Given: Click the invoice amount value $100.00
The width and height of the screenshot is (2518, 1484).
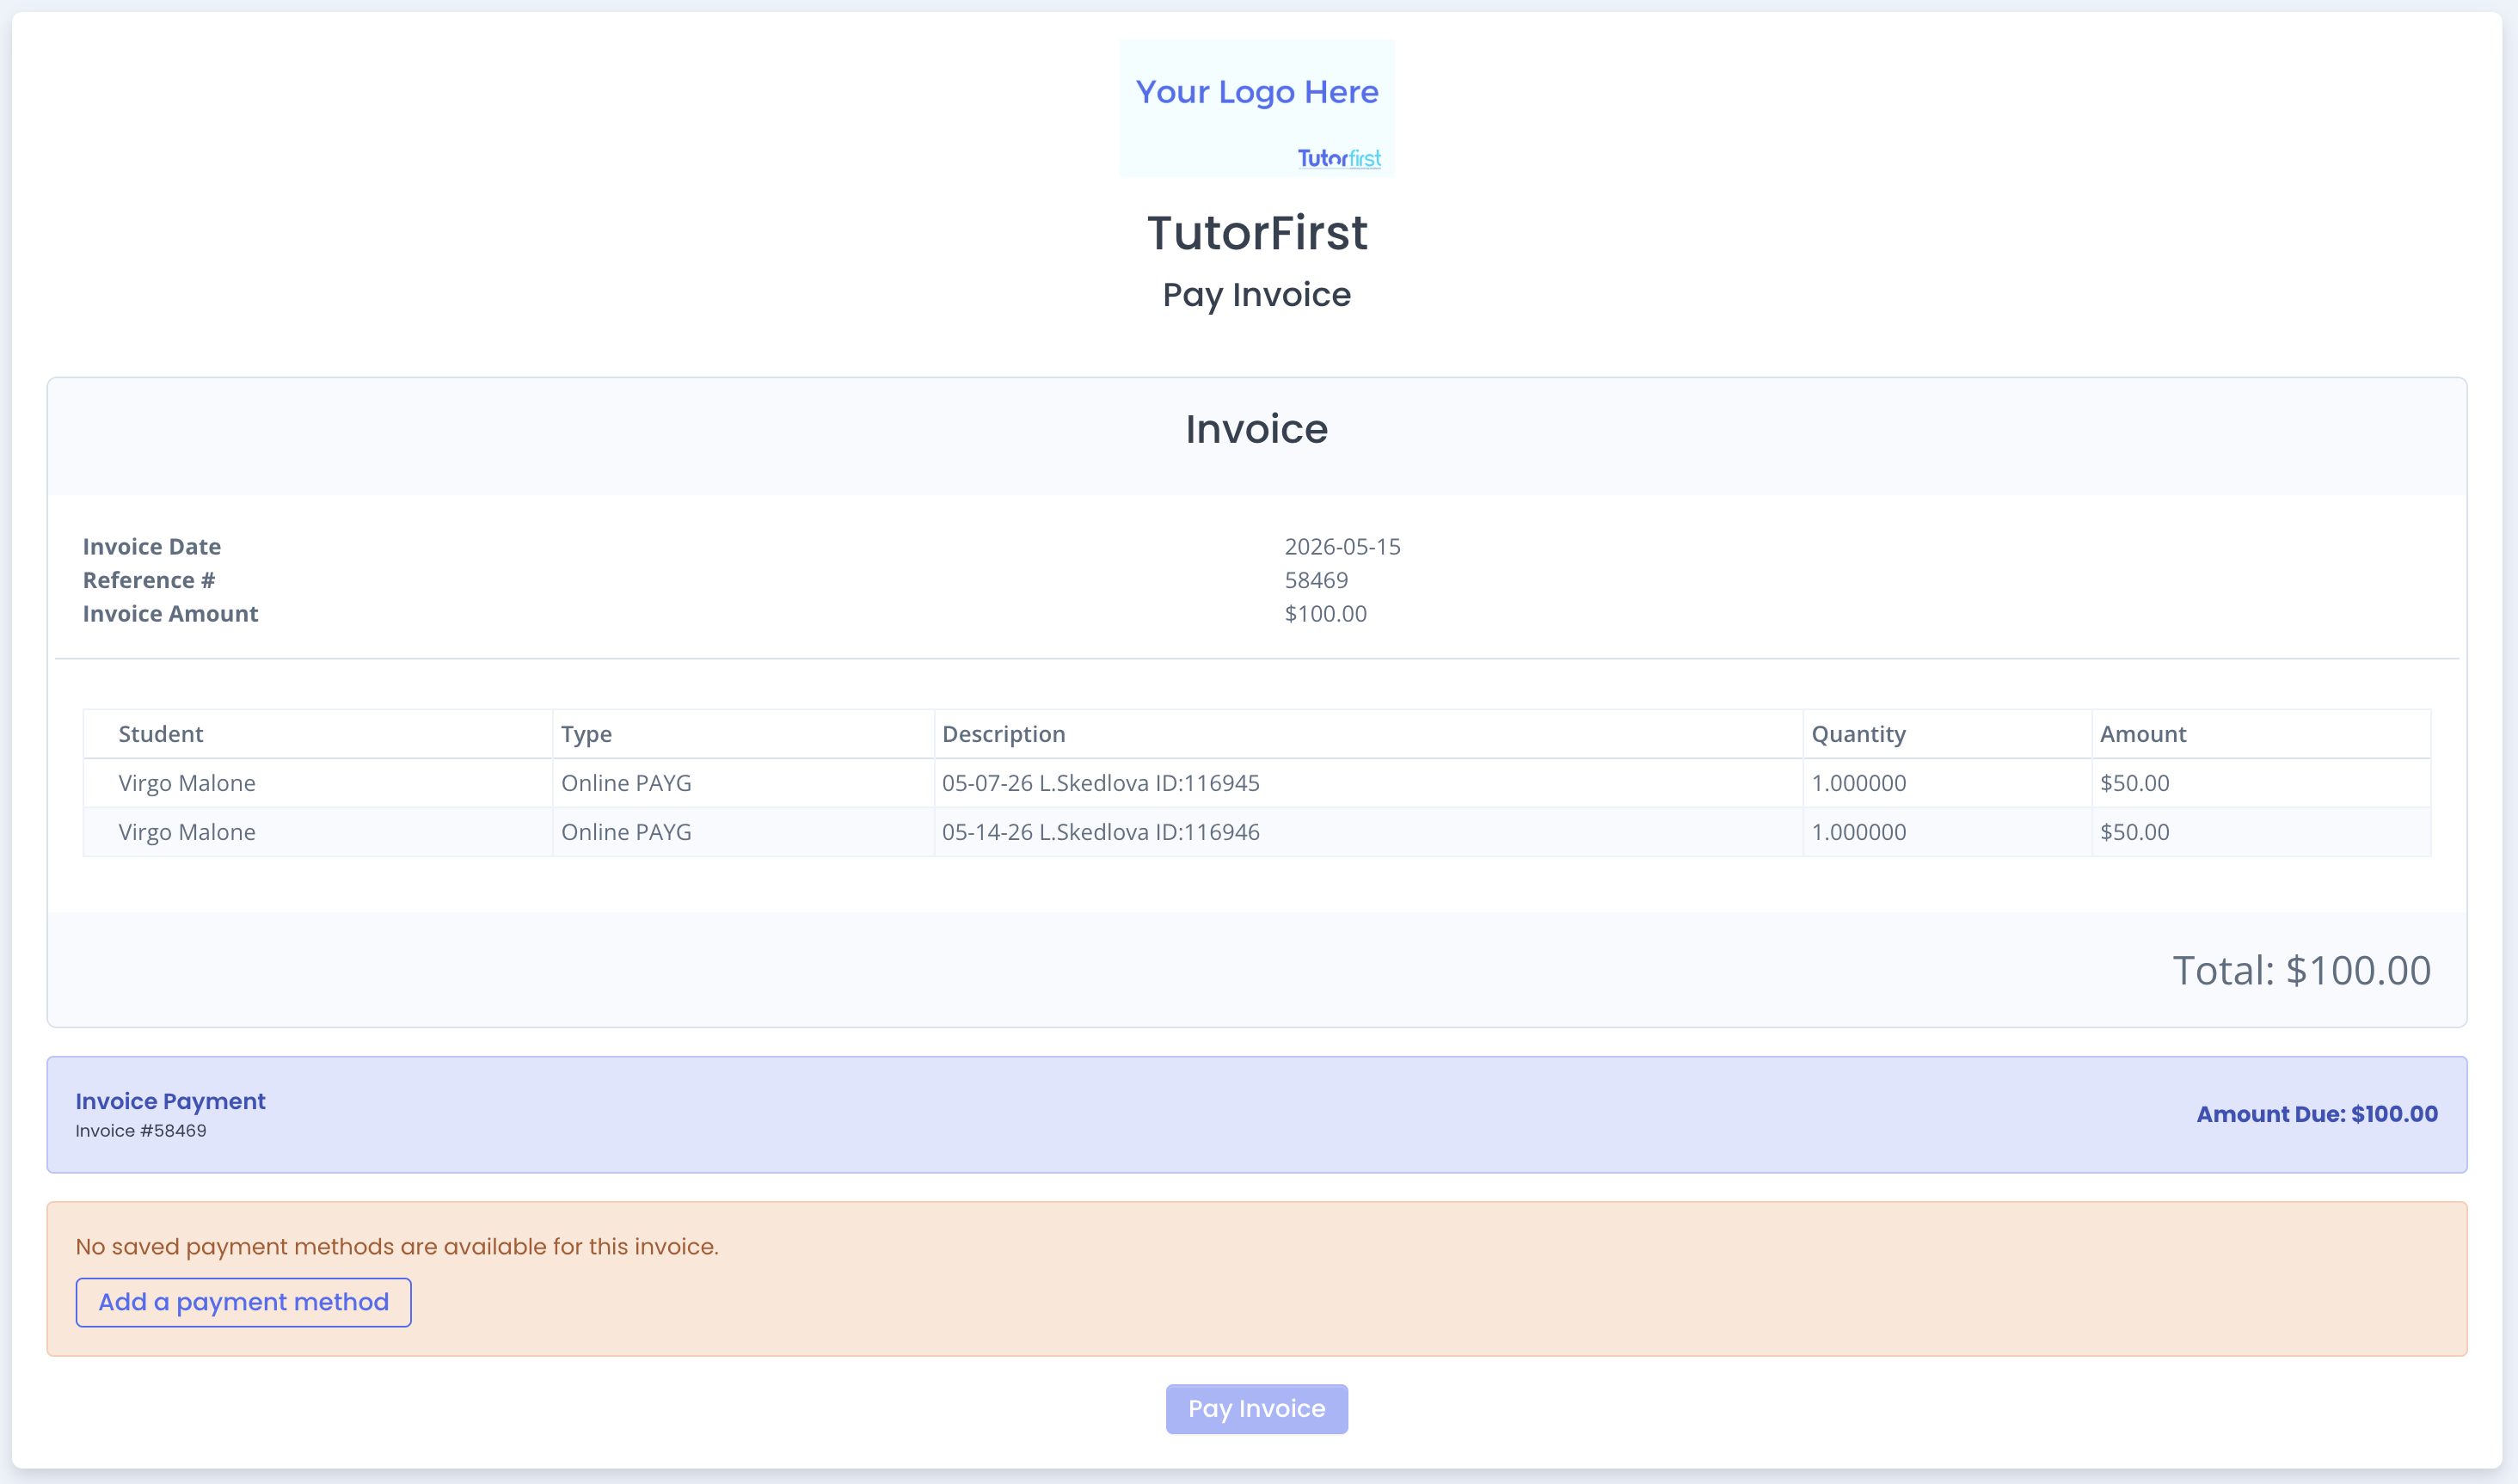Looking at the screenshot, I should pyautogui.click(x=1325, y=614).
